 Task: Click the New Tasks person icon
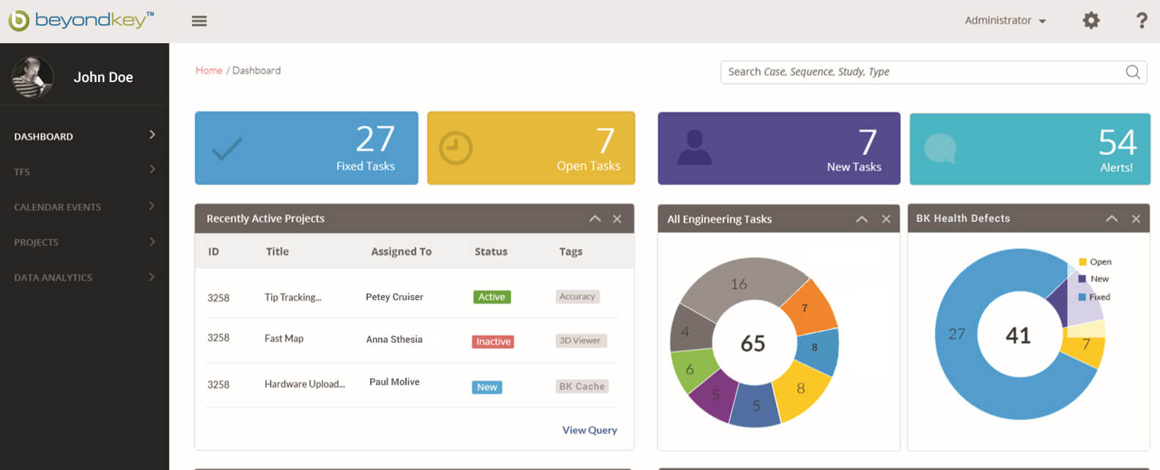tap(694, 147)
